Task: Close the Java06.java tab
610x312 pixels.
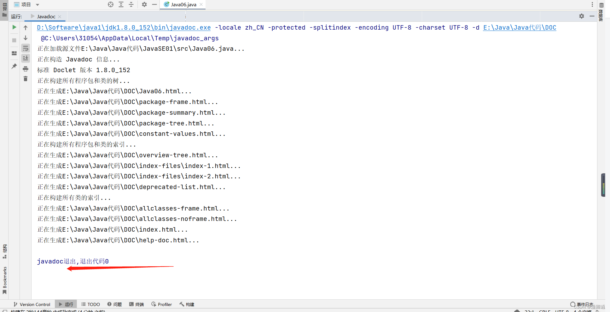Action: [x=201, y=4]
